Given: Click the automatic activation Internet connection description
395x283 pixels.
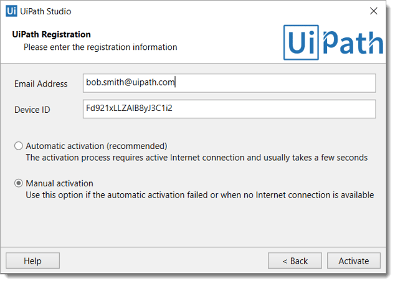Looking at the screenshot, I should pyautogui.click(x=197, y=158).
